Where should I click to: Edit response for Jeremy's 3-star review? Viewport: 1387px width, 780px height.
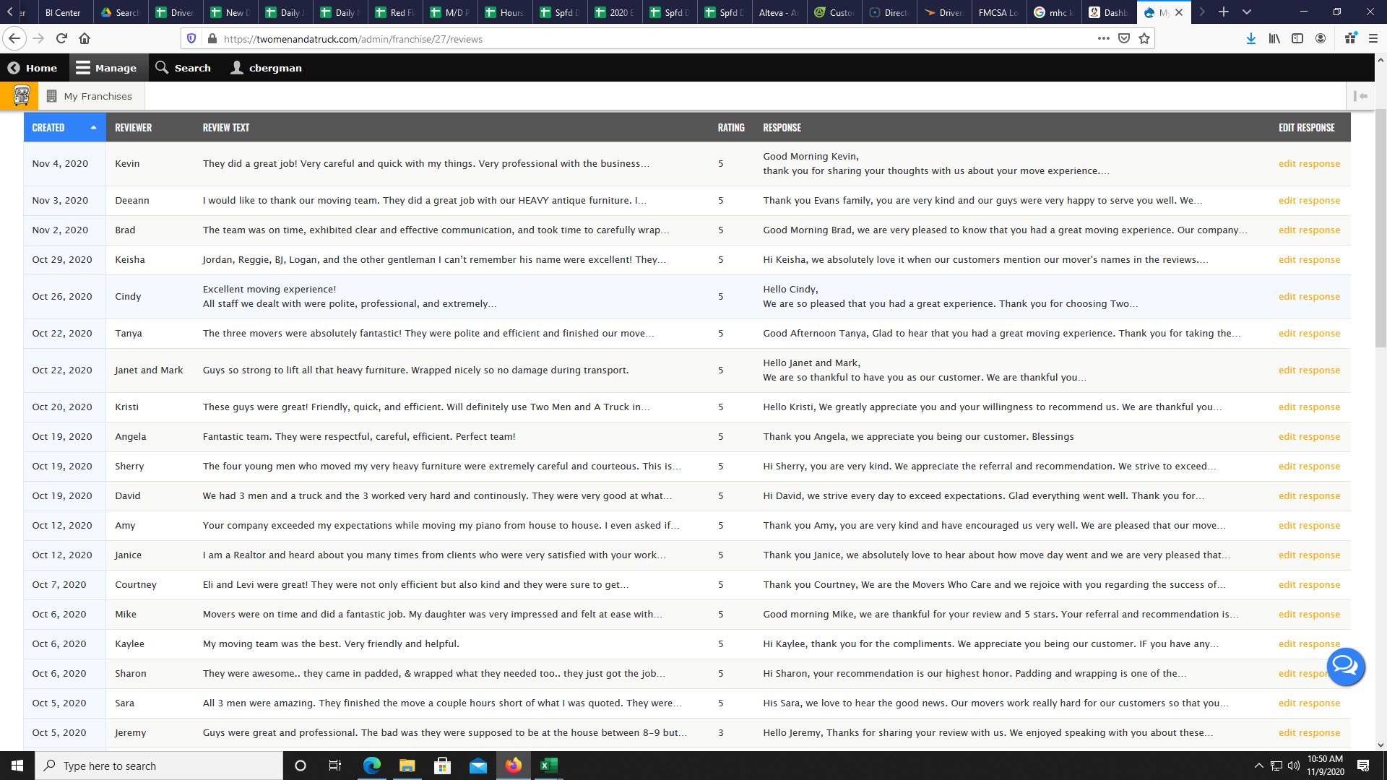(x=1308, y=732)
